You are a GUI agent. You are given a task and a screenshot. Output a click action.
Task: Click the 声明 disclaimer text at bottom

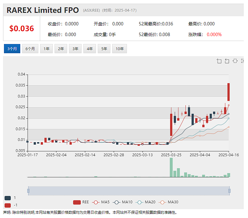[x=90, y=212]
